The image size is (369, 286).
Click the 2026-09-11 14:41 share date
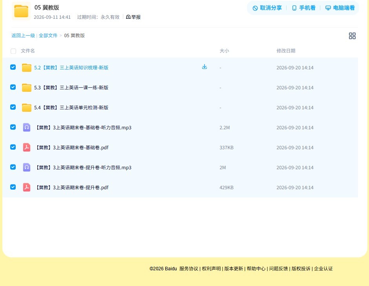(x=52, y=17)
